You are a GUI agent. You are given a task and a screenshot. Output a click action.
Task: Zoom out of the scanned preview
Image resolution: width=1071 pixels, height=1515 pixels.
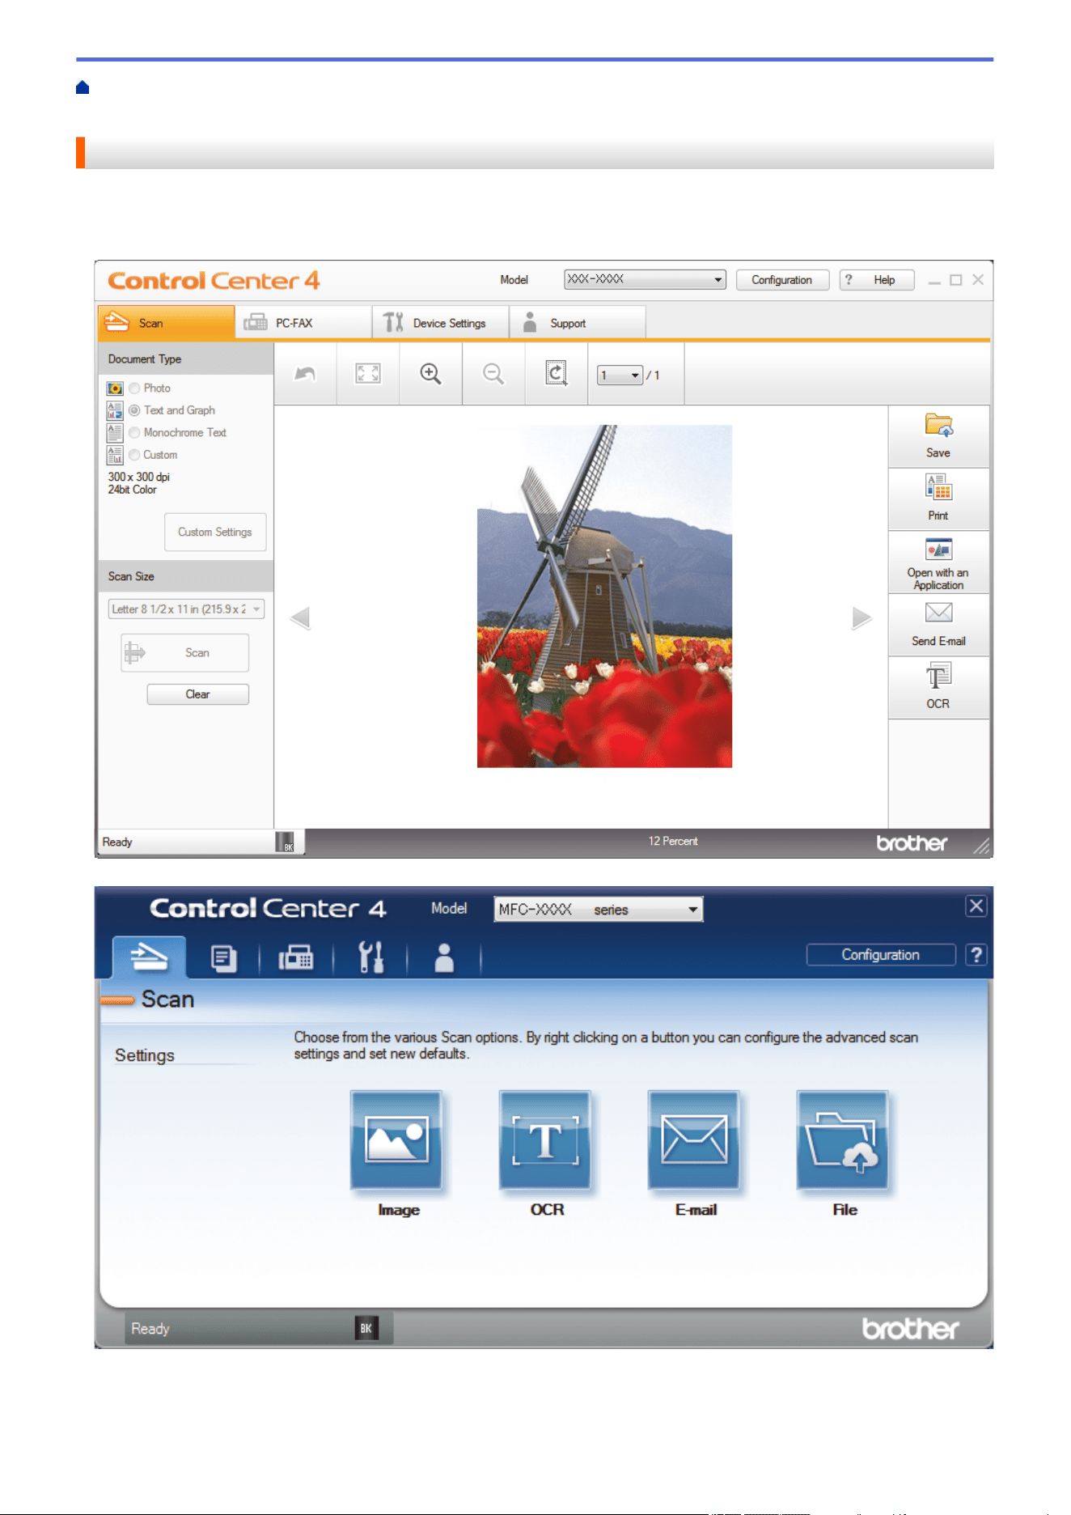click(x=493, y=373)
